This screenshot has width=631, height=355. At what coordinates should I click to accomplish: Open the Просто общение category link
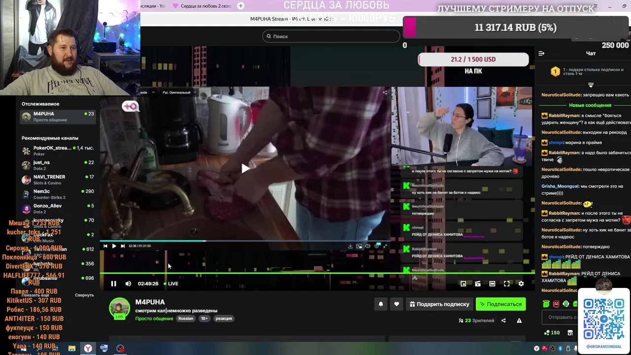(x=154, y=319)
